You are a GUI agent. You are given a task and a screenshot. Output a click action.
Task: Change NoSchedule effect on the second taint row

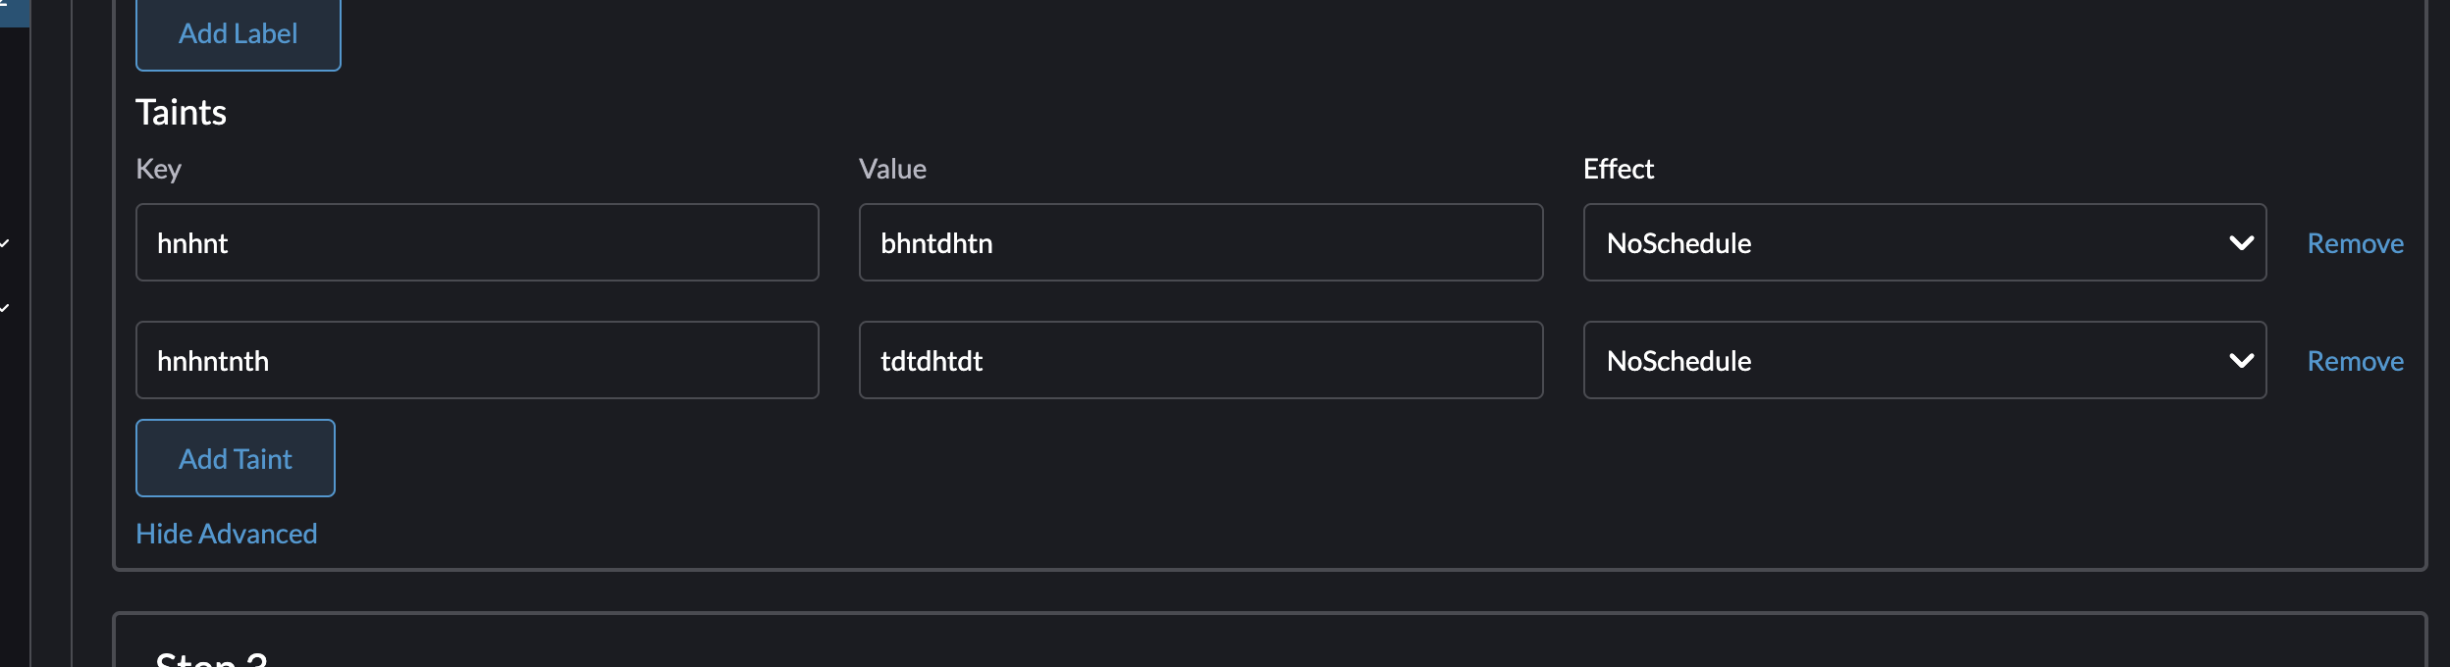pos(1924,360)
